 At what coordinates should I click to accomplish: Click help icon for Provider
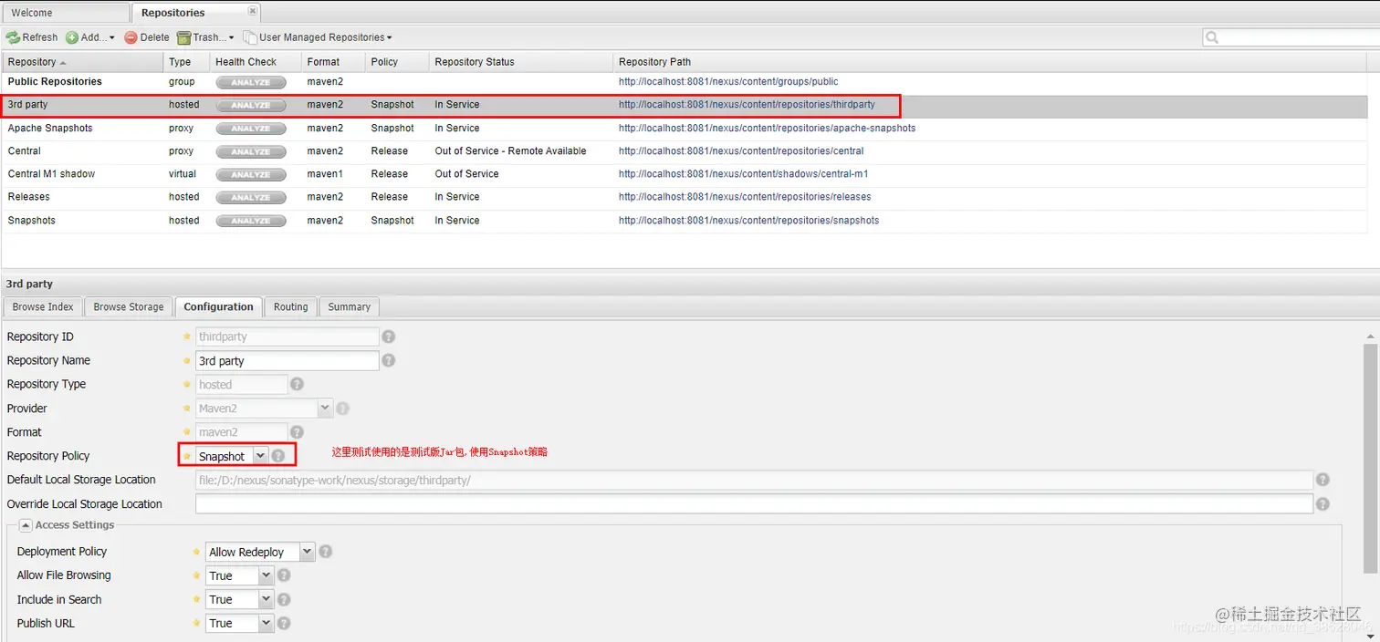pyautogui.click(x=342, y=409)
